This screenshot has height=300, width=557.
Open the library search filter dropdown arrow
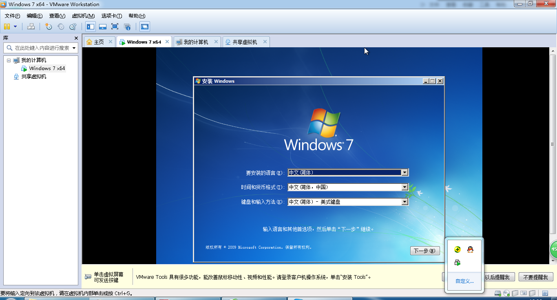74,48
